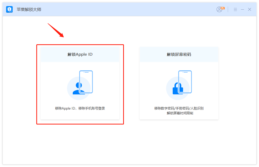Click text 解锁屏幕时间限制
259x167 pixels.
click(x=180, y=113)
